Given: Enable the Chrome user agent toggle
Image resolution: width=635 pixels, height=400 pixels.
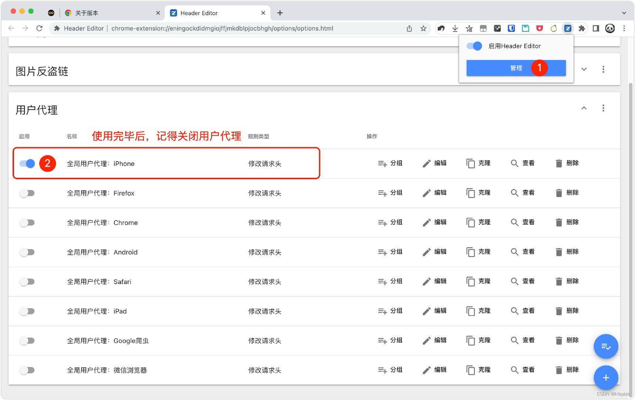Looking at the screenshot, I should pyautogui.click(x=27, y=223).
